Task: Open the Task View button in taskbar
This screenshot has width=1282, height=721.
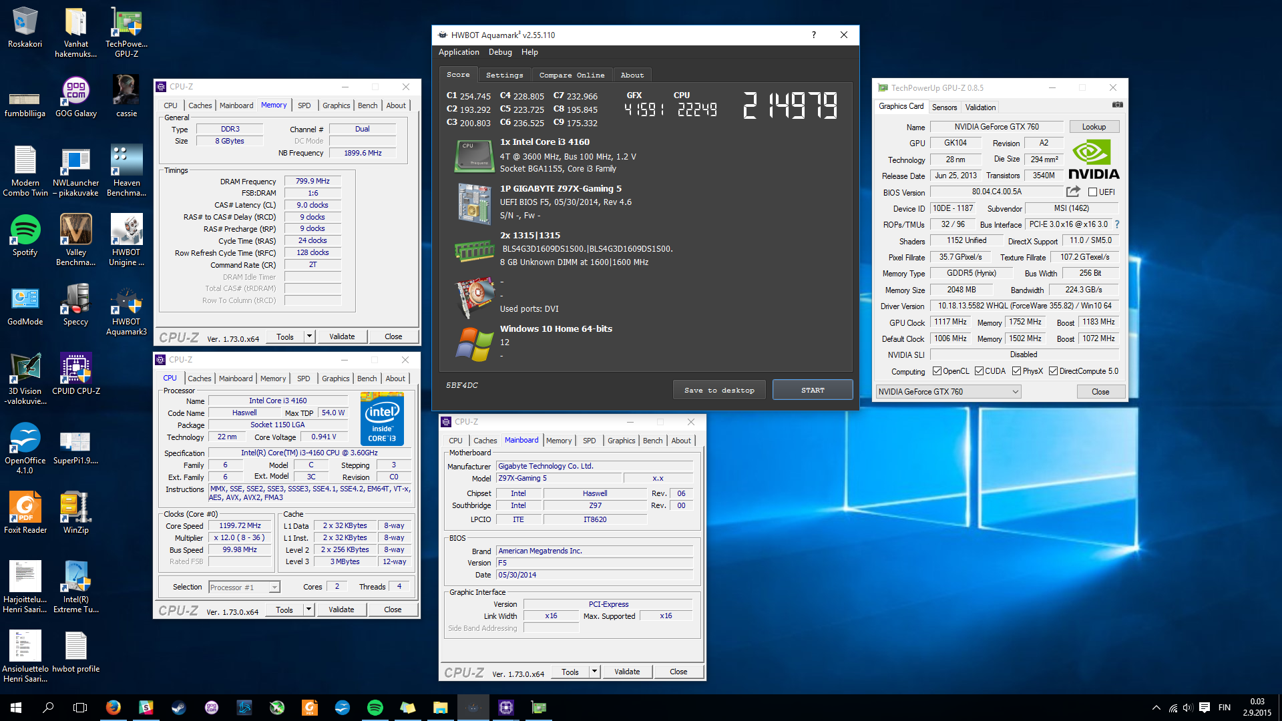Action: 80,708
